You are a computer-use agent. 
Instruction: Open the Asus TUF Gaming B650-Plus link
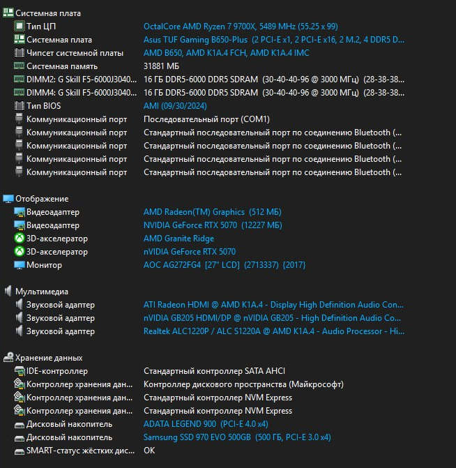273,39
